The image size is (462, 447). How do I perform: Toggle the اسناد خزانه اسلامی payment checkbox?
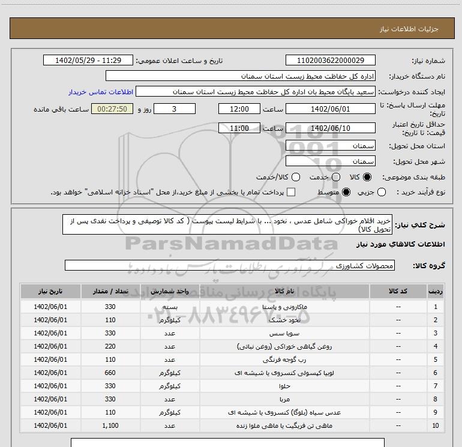pos(292,192)
